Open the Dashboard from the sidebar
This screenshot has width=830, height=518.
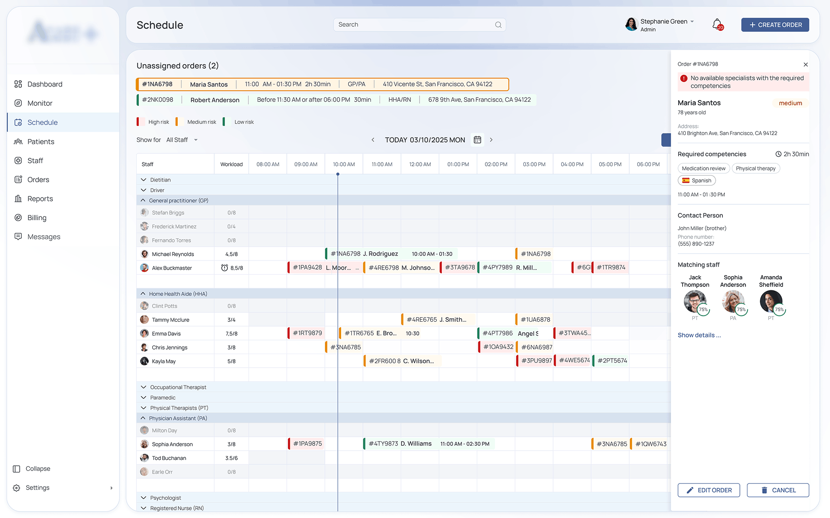45,84
